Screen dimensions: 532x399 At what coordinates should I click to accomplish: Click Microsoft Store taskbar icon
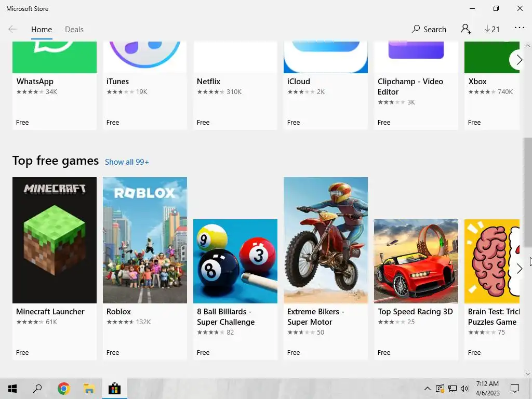pyautogui.click(x=114, y=389)
